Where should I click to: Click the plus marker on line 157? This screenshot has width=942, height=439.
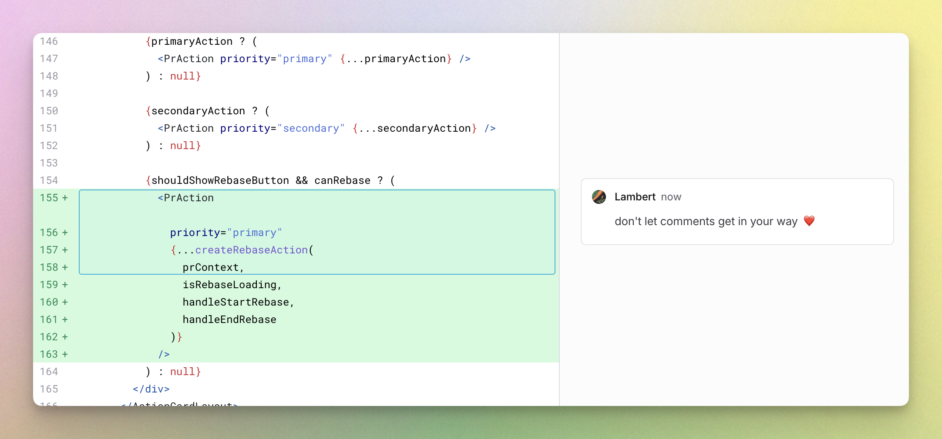pyautogui.click(x=65, y=250)
